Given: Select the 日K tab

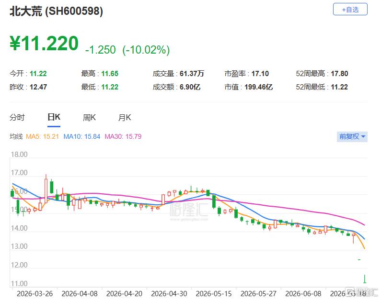Looking at the screenshot, I should tap(54, 117).
